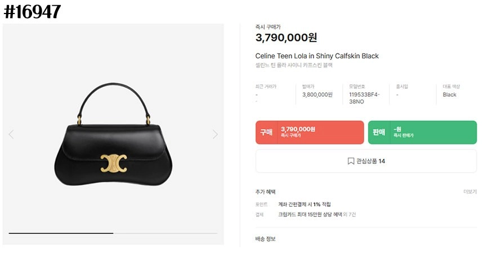Click the 3,790,000원 instant purchase price heading
The height and width of the screenshot is (268, 484).
(286, 38)
